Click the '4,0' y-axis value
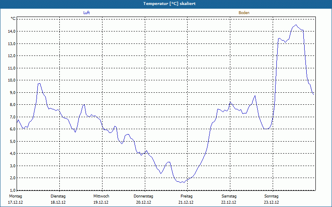Viewport: 332px width, 207px height. 12,154
